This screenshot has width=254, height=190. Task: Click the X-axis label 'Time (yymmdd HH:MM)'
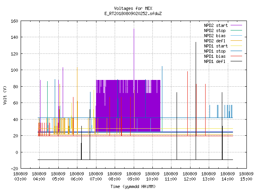[133, 186]
